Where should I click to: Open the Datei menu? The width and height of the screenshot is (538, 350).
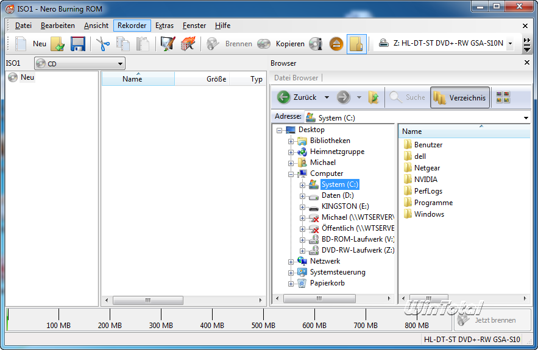pos(23,26)
